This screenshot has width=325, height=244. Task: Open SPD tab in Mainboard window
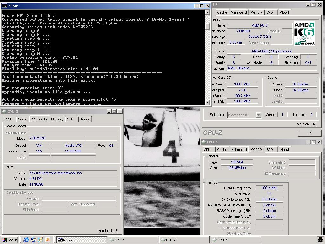pos(70,119)
